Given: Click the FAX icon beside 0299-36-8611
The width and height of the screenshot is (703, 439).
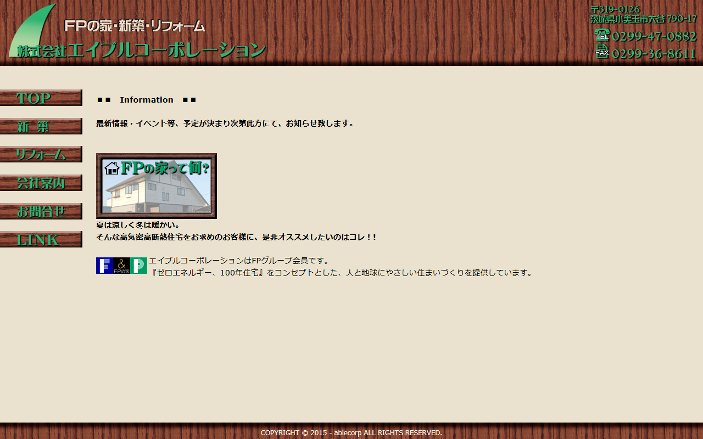Looking at the screenshot, I should 602,52.
